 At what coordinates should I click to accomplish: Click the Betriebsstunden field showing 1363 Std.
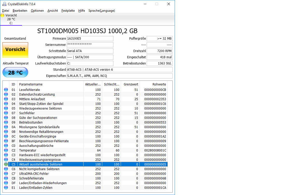point(160,63)
